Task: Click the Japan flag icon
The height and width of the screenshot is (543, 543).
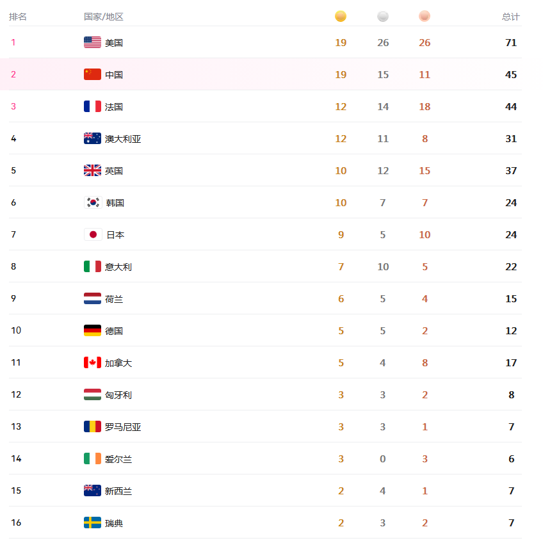Action: [93, 234]
